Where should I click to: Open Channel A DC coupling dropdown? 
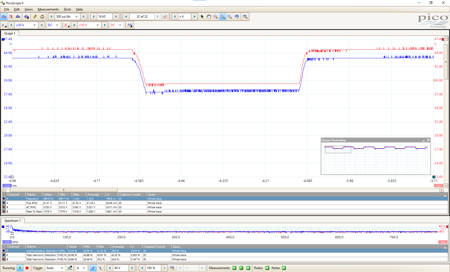point(57,25)
